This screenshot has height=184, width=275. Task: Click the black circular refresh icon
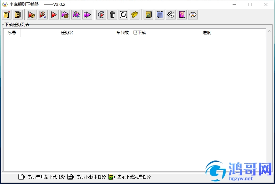point(123,15)
